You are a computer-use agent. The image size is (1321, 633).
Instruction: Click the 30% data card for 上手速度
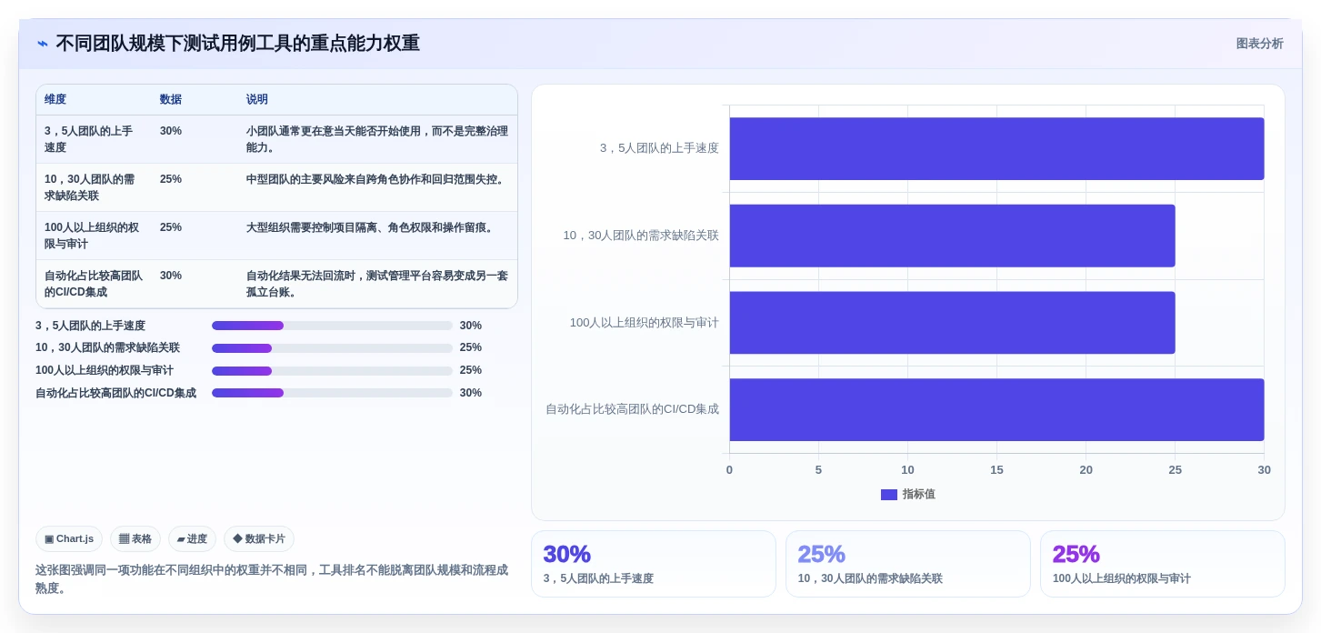[653, 564]
